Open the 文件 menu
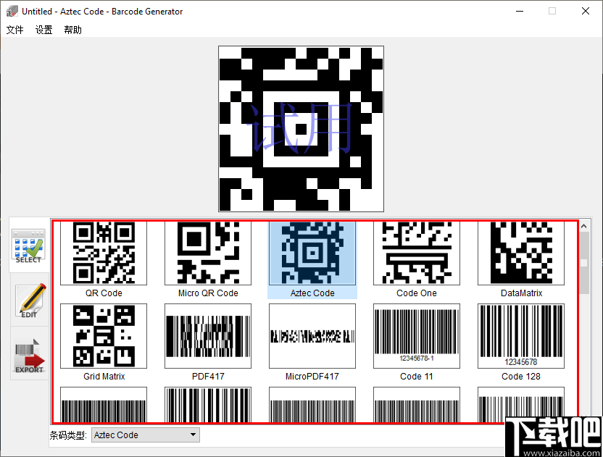The height and width of the screenshot is (457, 603). click(x=15, y=30)
